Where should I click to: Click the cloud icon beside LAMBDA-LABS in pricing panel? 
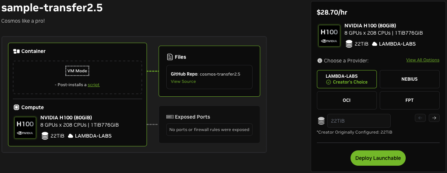(375, 44)
